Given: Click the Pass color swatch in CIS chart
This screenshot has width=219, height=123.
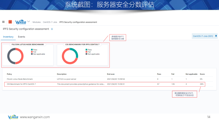Looking at the screenshot, I should (87, 50).
